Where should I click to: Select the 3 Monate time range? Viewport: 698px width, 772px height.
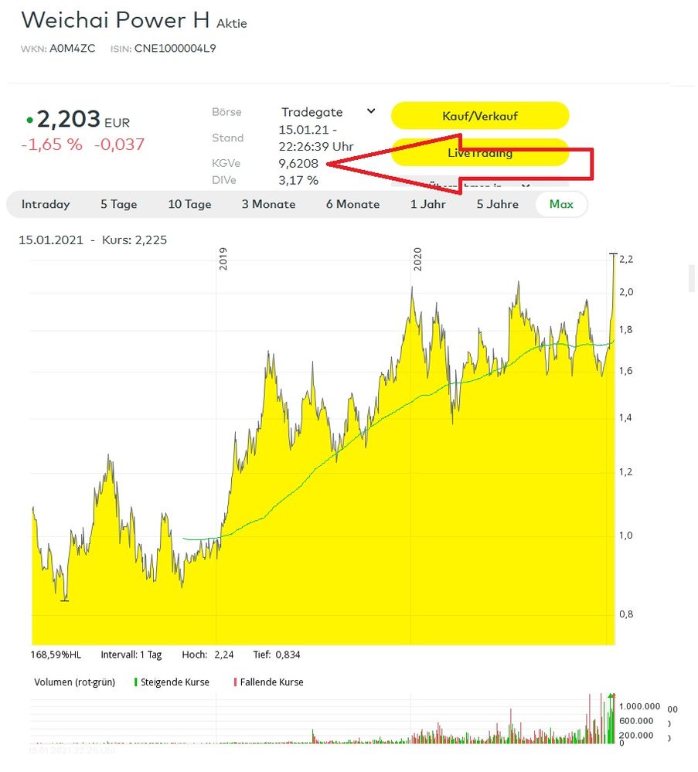[x=268, y=205]
